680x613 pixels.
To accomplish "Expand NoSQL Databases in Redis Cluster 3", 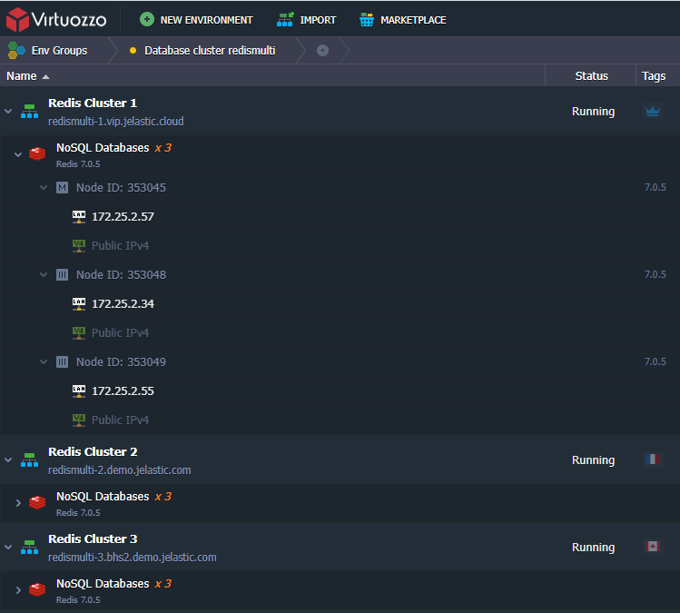I will (x=18, y=590).
